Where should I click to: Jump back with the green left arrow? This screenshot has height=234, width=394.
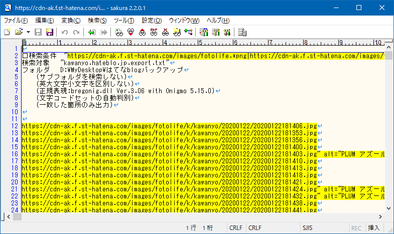91,32
